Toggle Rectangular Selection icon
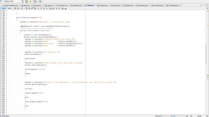Screen dimensions: 209x117 38,8
